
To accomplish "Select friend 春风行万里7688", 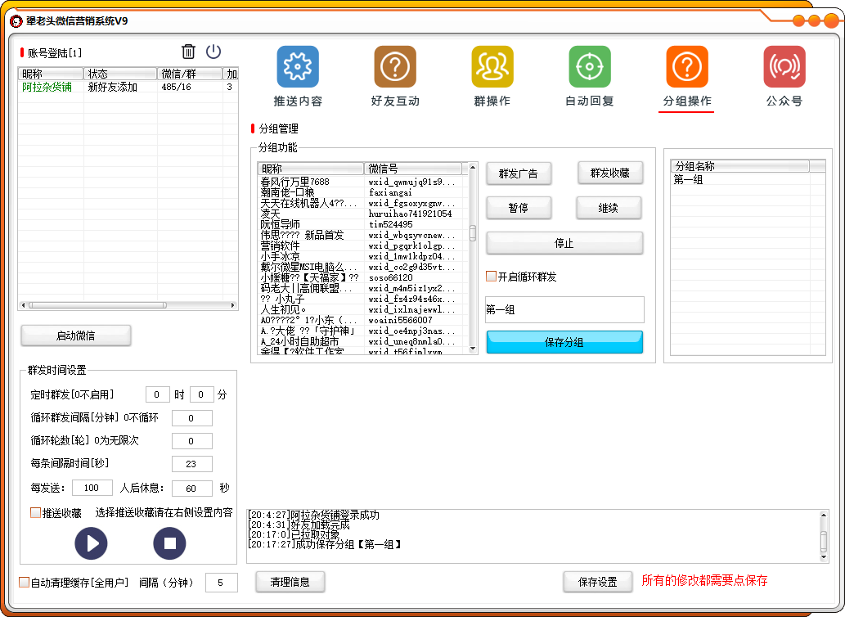I will (x=294, y=182).
